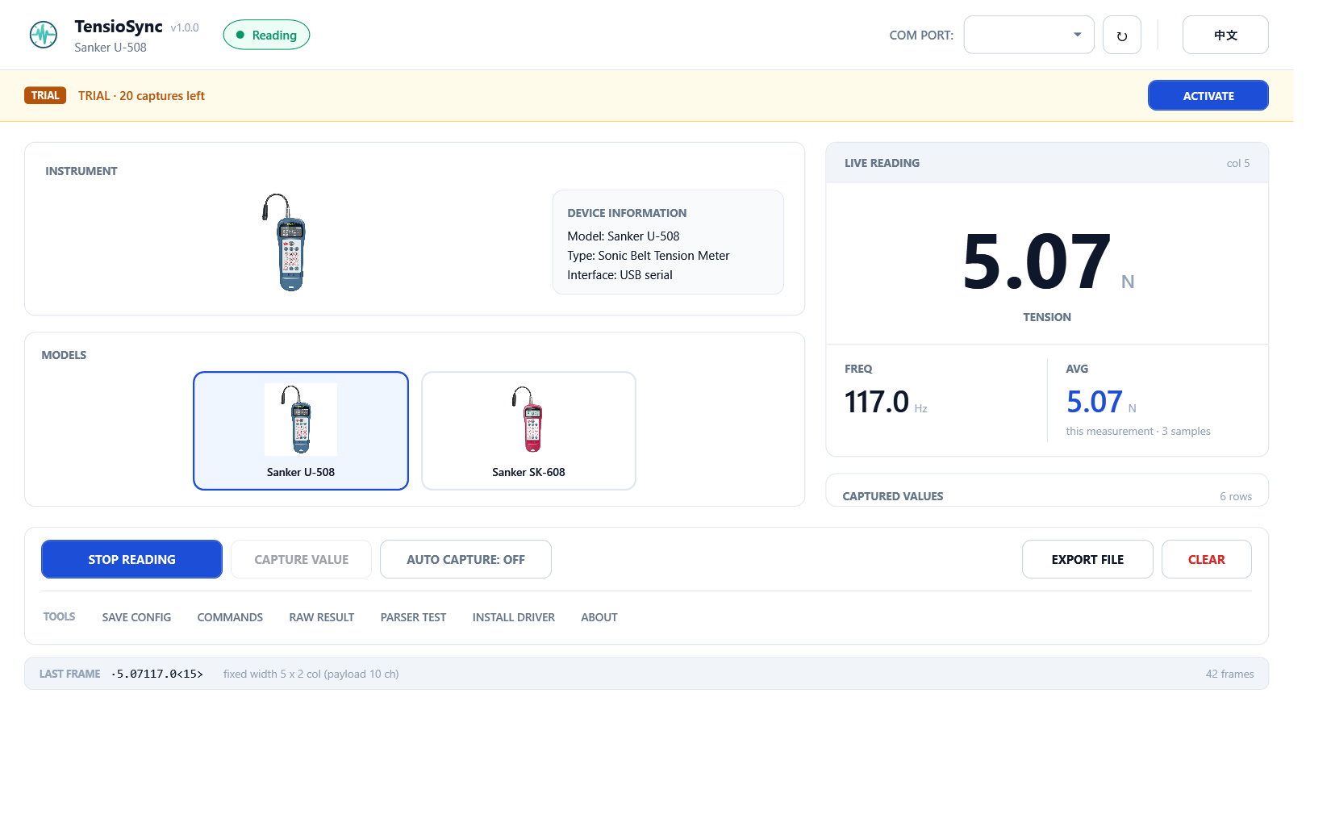Click the Reading status badge

266,35
